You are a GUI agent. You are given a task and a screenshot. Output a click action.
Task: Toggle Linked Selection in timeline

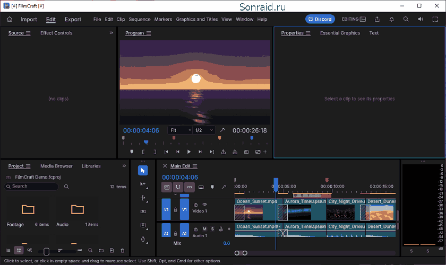[190, 187]
